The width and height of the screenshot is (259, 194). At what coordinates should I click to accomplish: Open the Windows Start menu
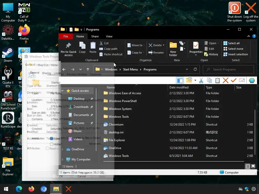[6, 189]
